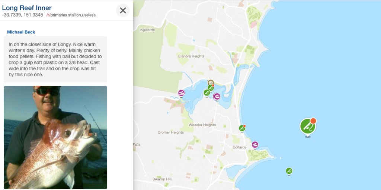381x190 pixels.
Task: Select the large fishing spot marker offshore
Action: tap(308, 127)
